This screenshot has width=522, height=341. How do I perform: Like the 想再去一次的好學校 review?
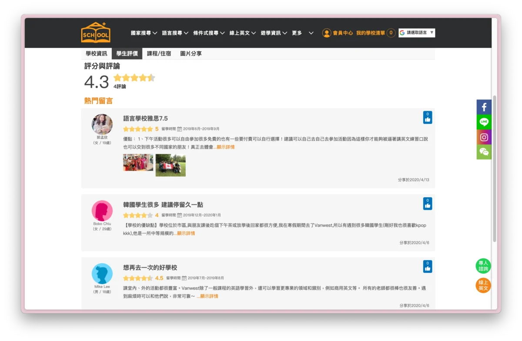point(427,266)
